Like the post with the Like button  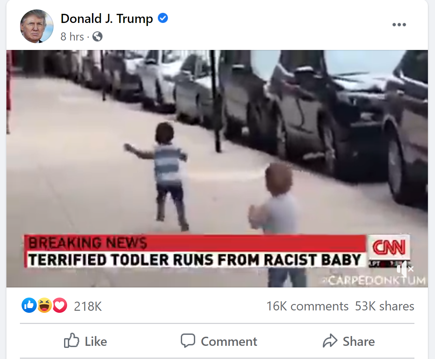86,341
